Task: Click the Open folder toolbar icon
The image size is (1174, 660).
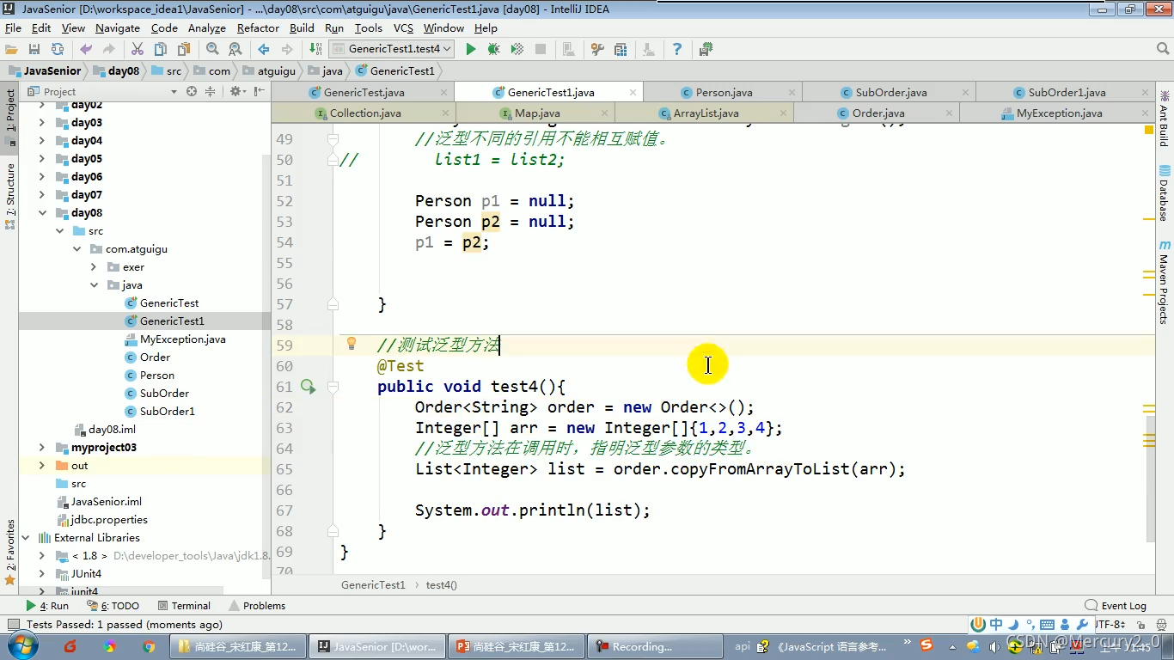Action: (11, 49)
